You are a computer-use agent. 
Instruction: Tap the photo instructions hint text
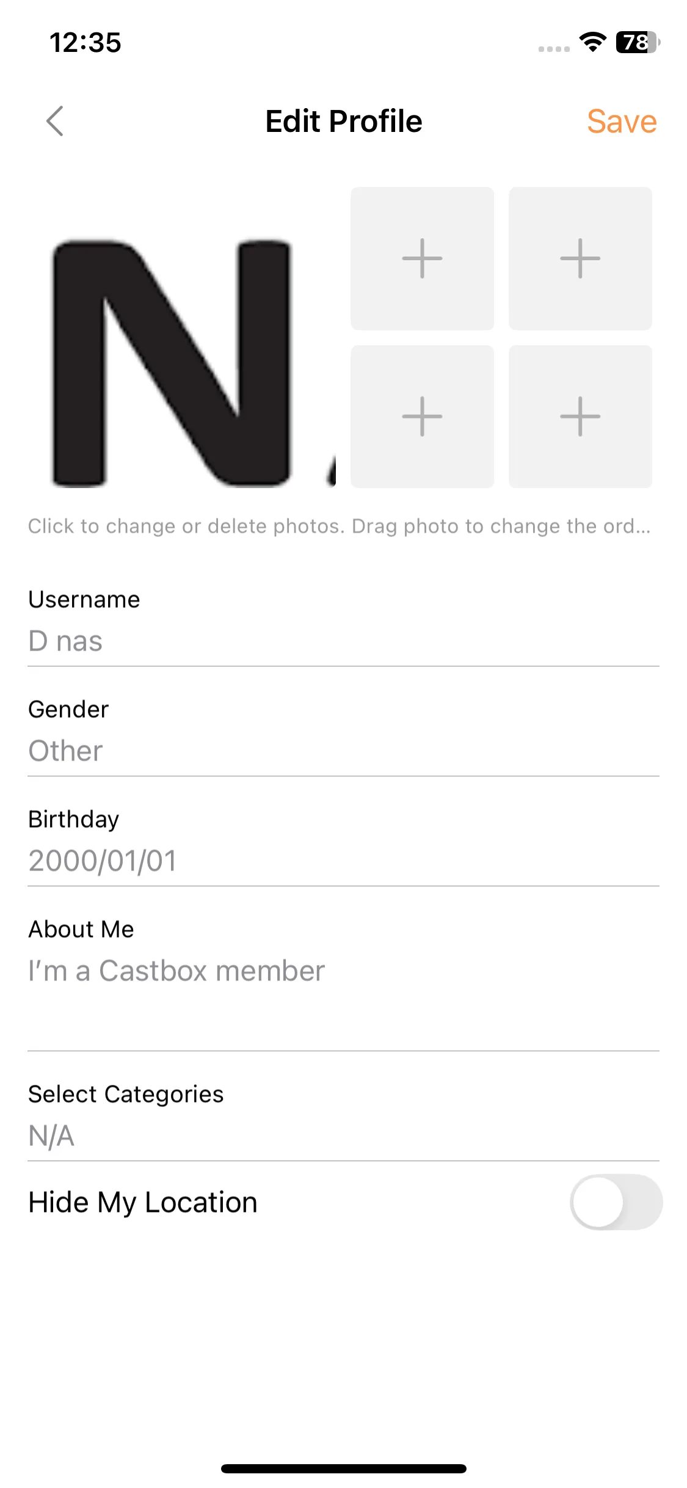339,526
